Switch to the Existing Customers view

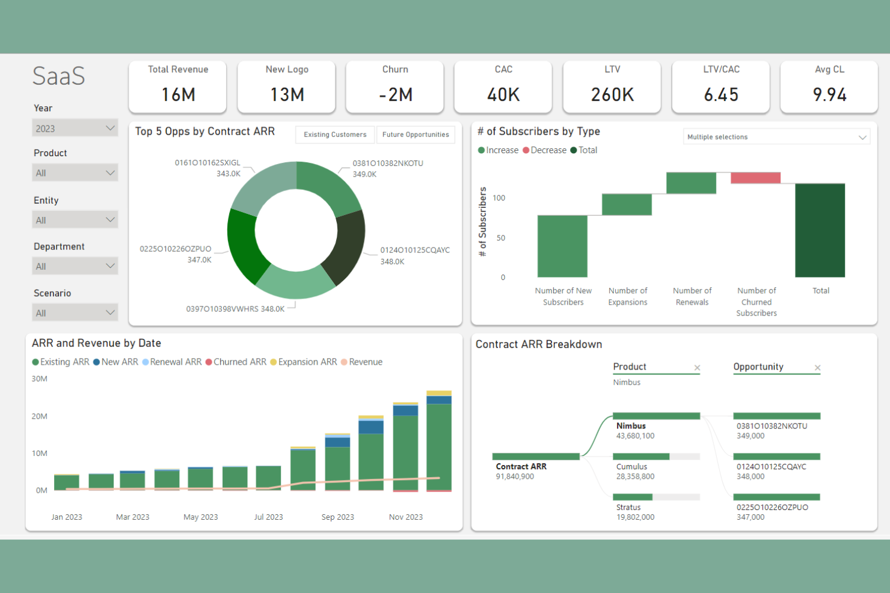coord(334,135)
